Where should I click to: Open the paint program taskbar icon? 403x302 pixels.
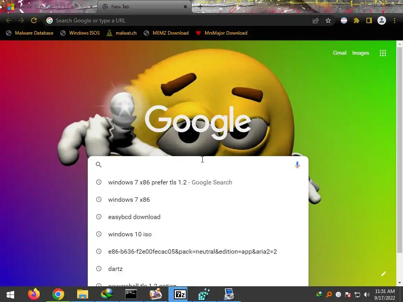point(156,294)
